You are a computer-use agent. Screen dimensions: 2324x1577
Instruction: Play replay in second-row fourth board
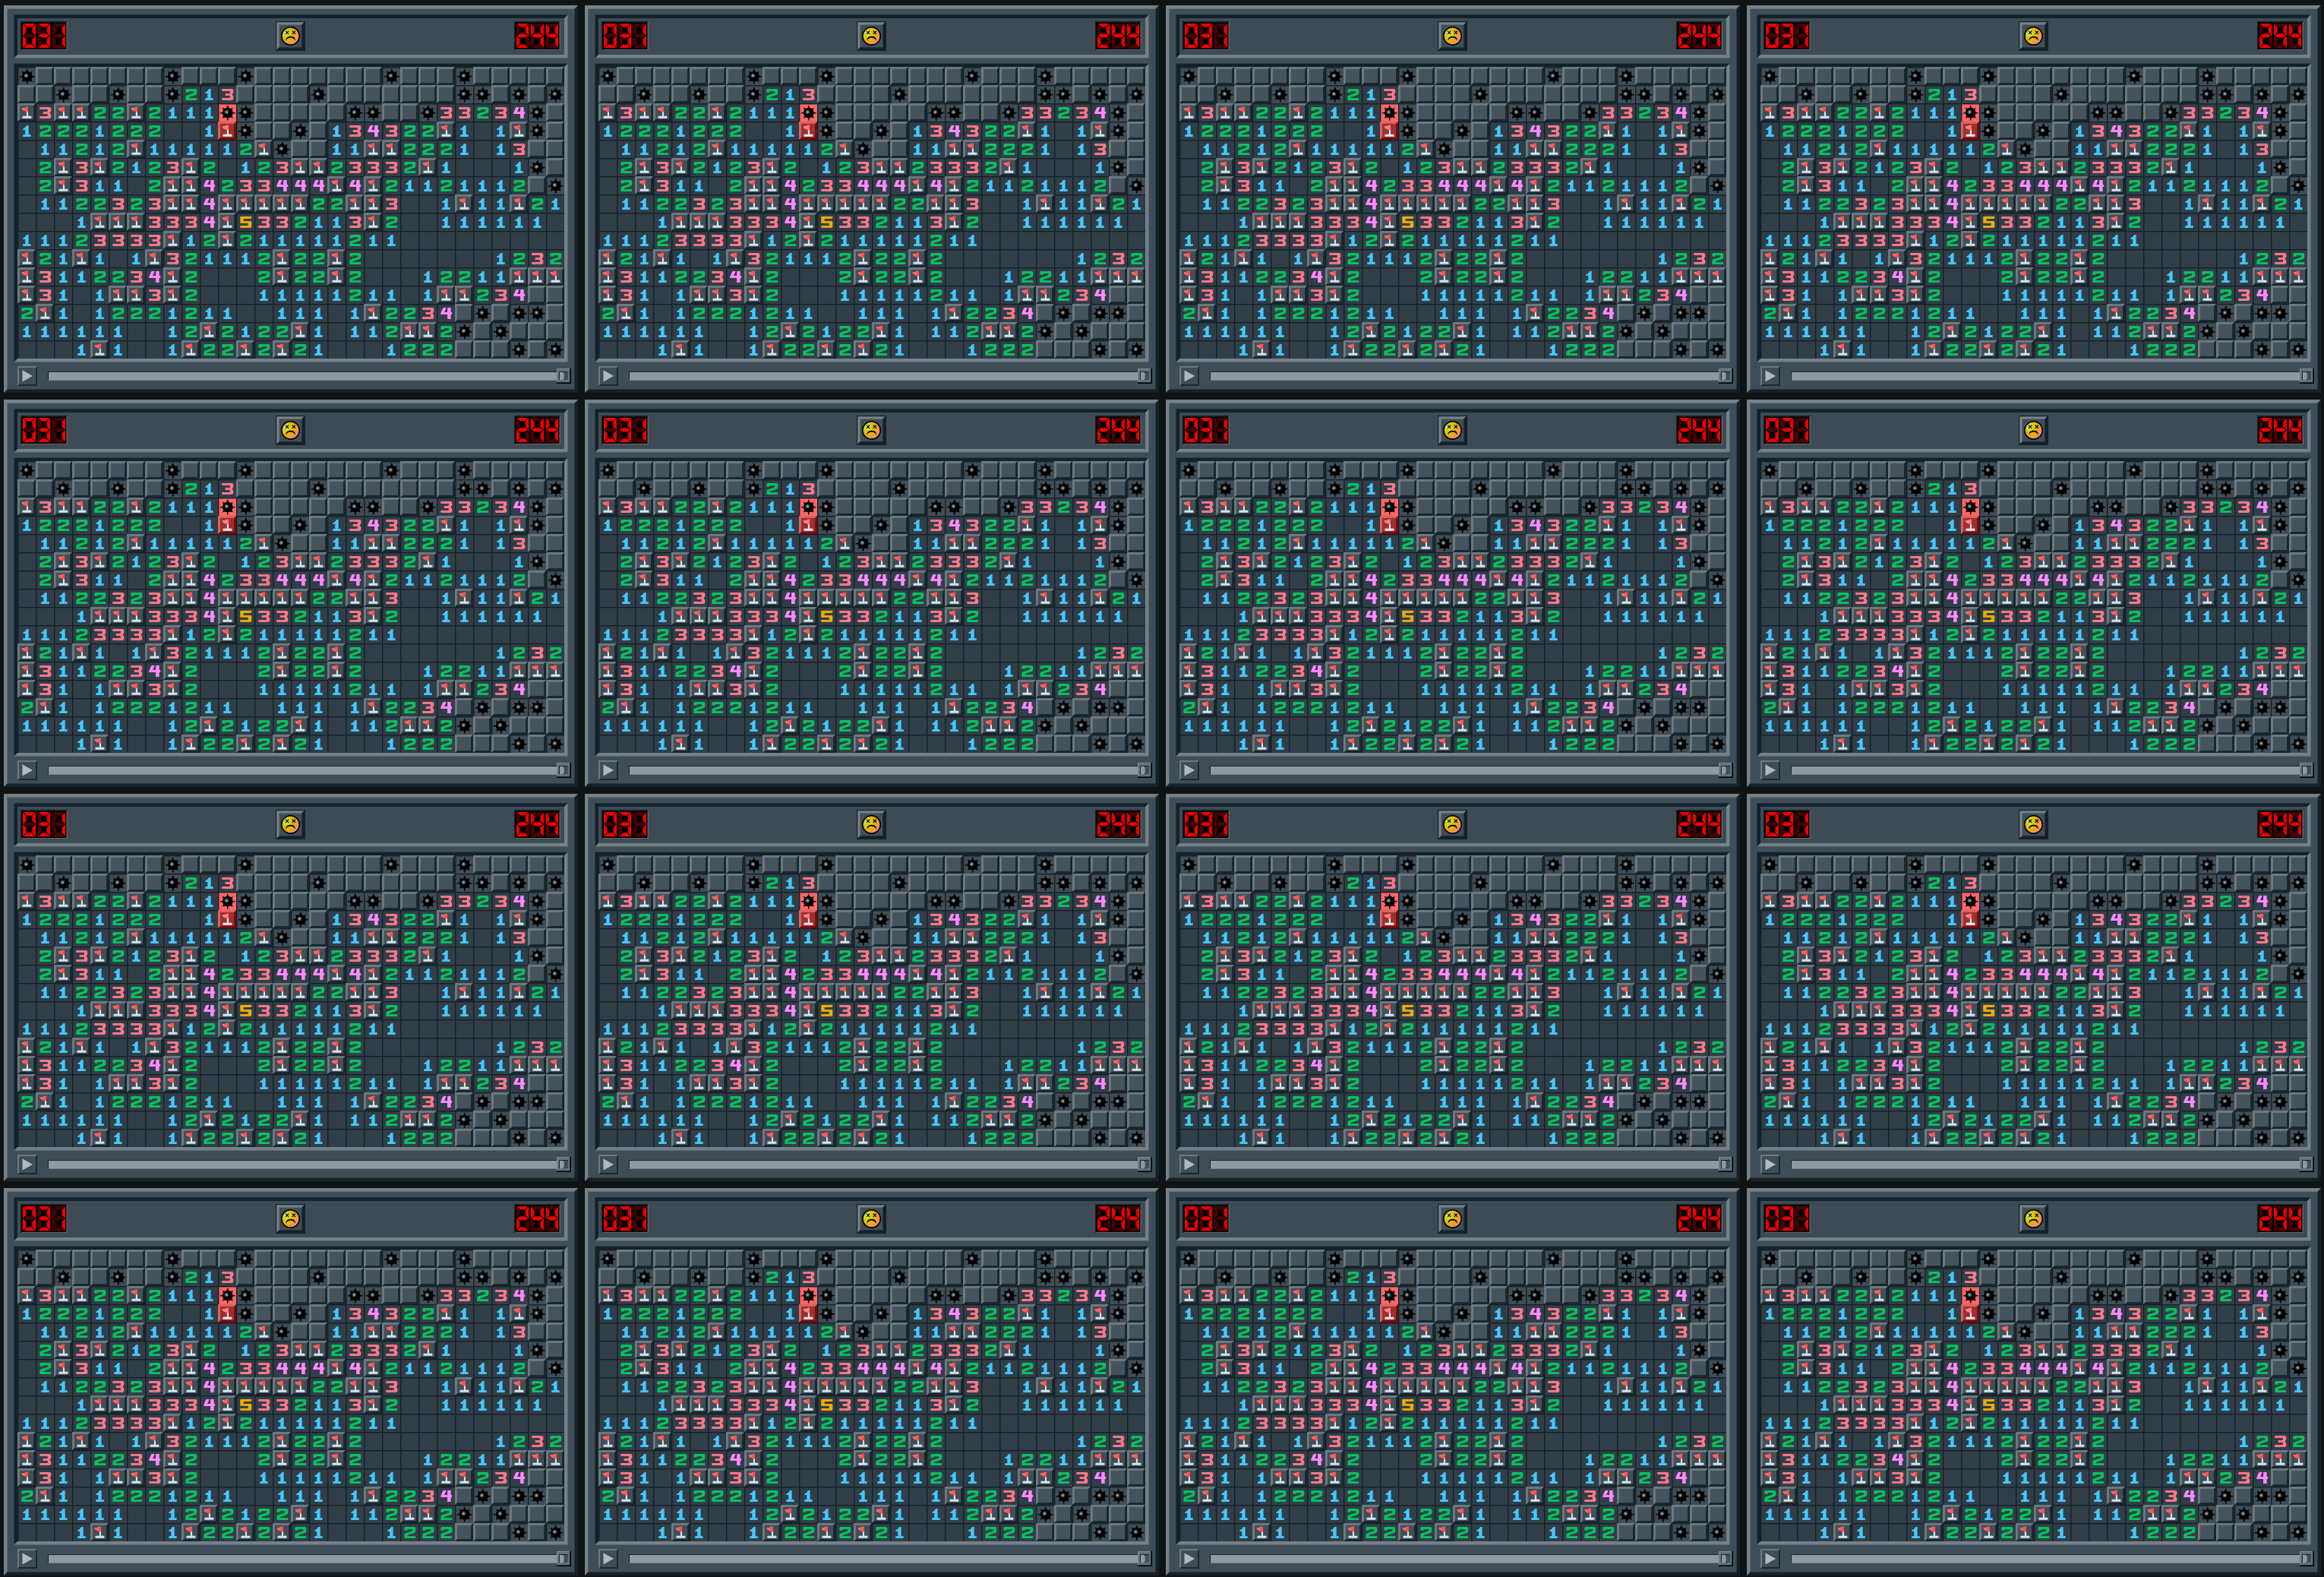pyautogui.click(x=1770, y=770)
